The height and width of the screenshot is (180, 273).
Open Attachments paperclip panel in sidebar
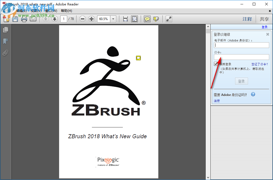(6, 53)
